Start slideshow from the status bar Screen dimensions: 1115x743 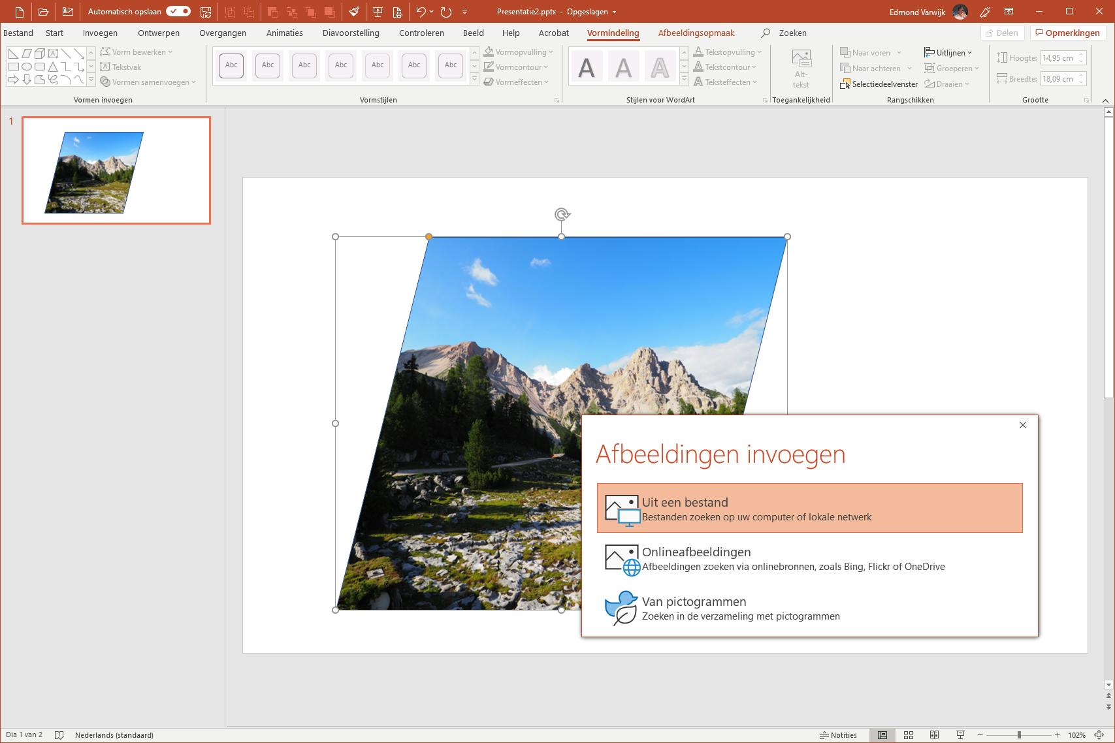point(960,735)
